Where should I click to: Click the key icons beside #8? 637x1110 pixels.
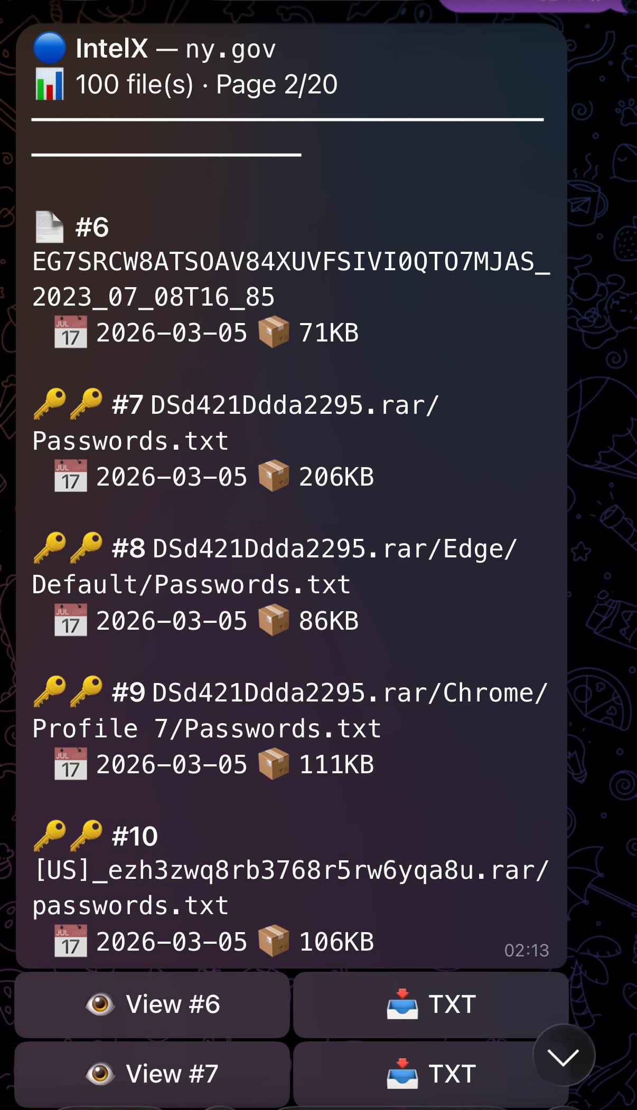tap(68, 548)
